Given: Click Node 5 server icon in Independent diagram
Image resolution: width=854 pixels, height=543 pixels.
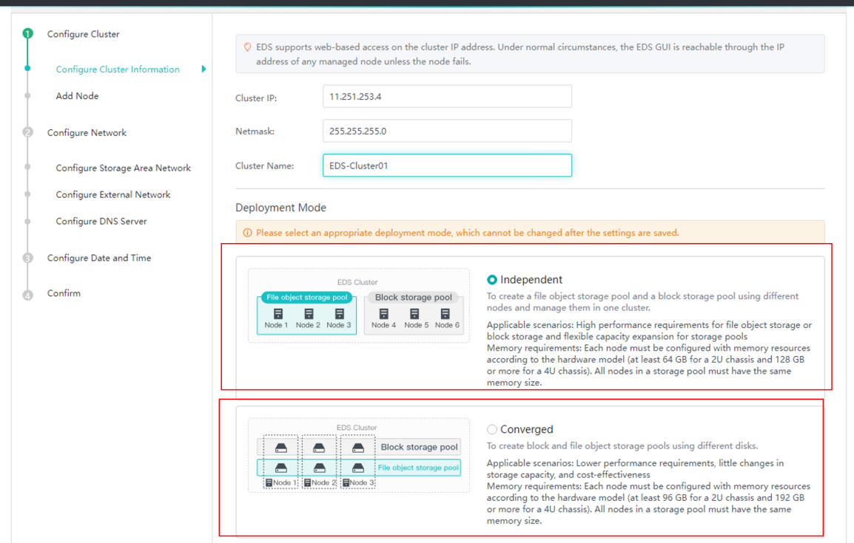Looking at the screenshot, I should pyautogui.click(x=414, y=314).
